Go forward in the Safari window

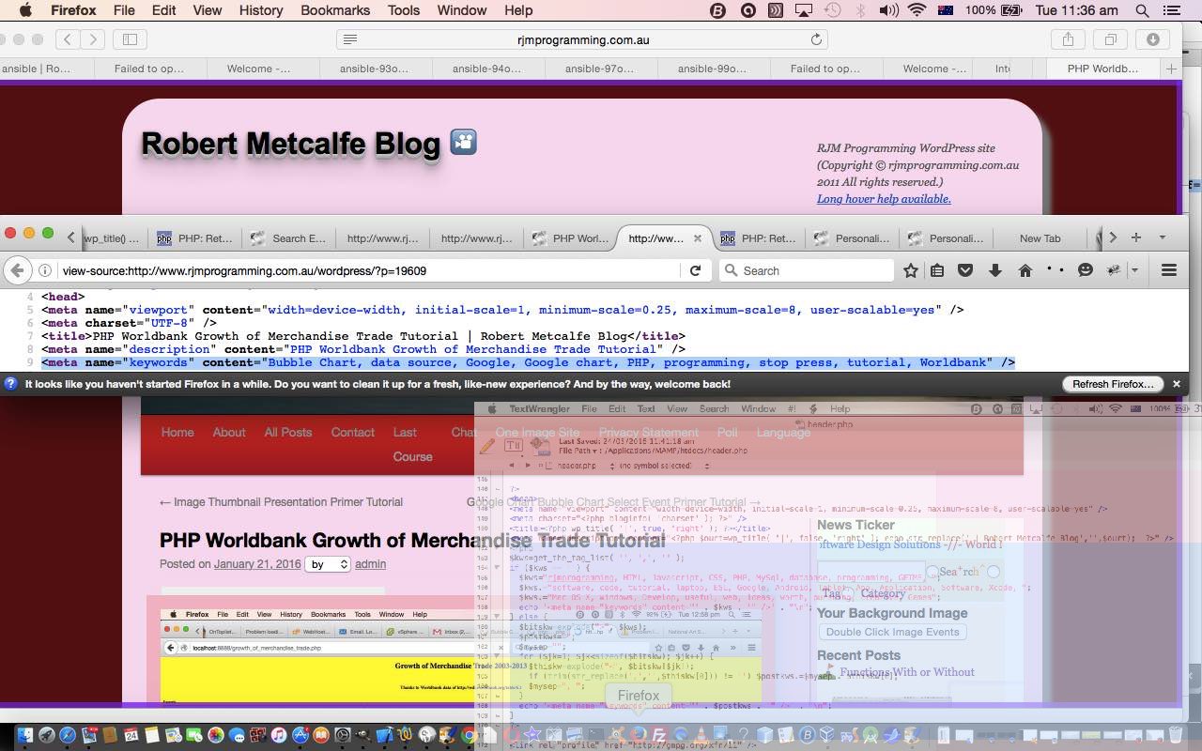(x=92, y=39)
